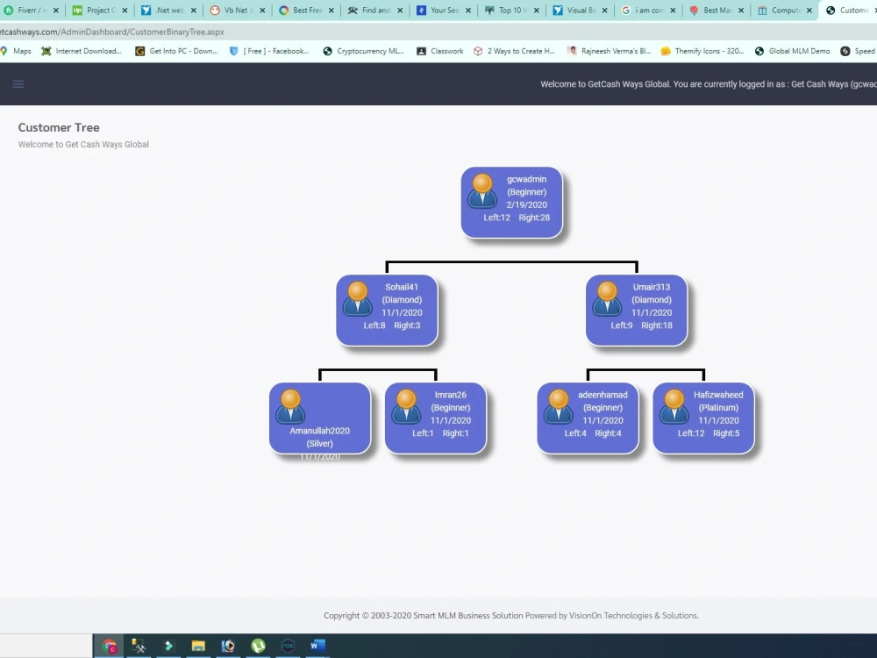
Task: Click the Imran26 user avatar icon
Action: coord(406,406)
